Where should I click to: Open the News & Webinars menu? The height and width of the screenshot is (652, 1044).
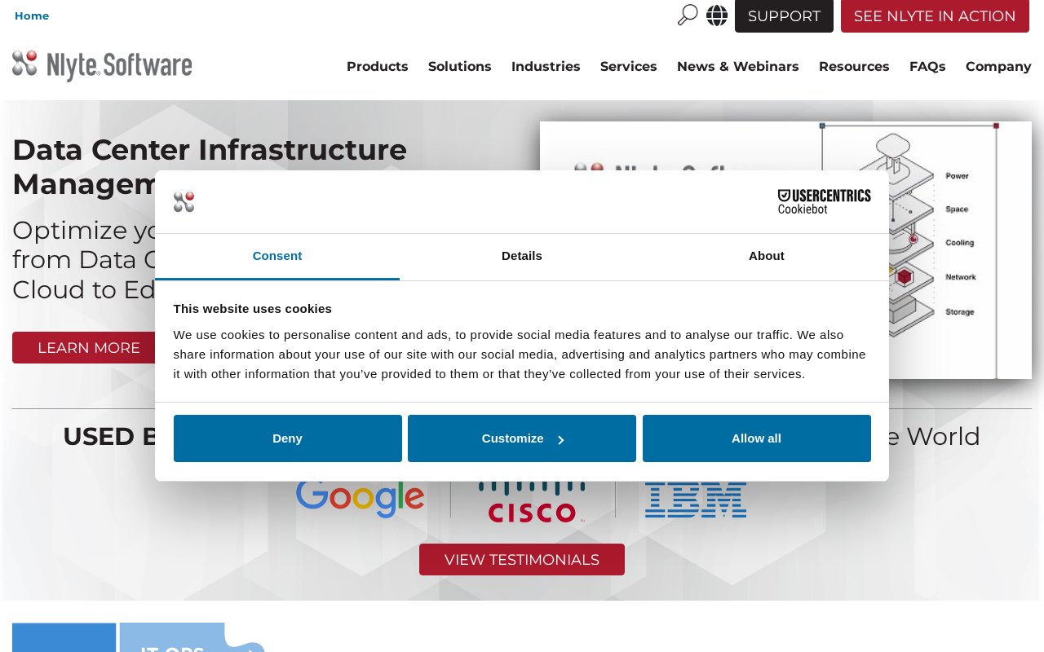(738, 67)
